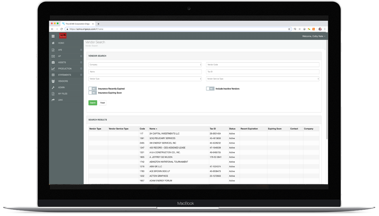The width and height of the screenshot is (379, 216).
Task: Open the browser three-dot menu
Action: coord(325,29)
